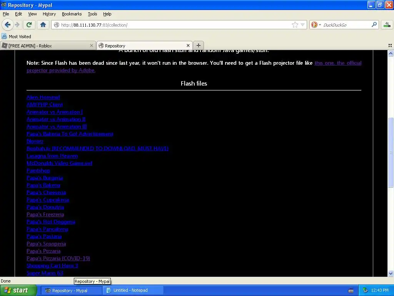Open the Windows Start menu
The height and width of the screenshot is (296, 394).
18,290
